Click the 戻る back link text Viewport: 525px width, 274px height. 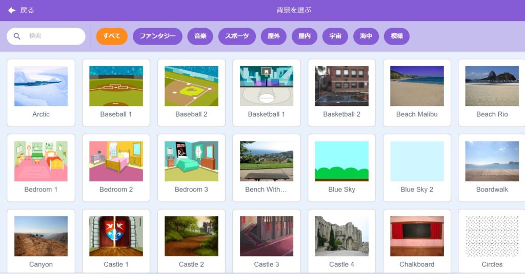(x=27, y=10)
